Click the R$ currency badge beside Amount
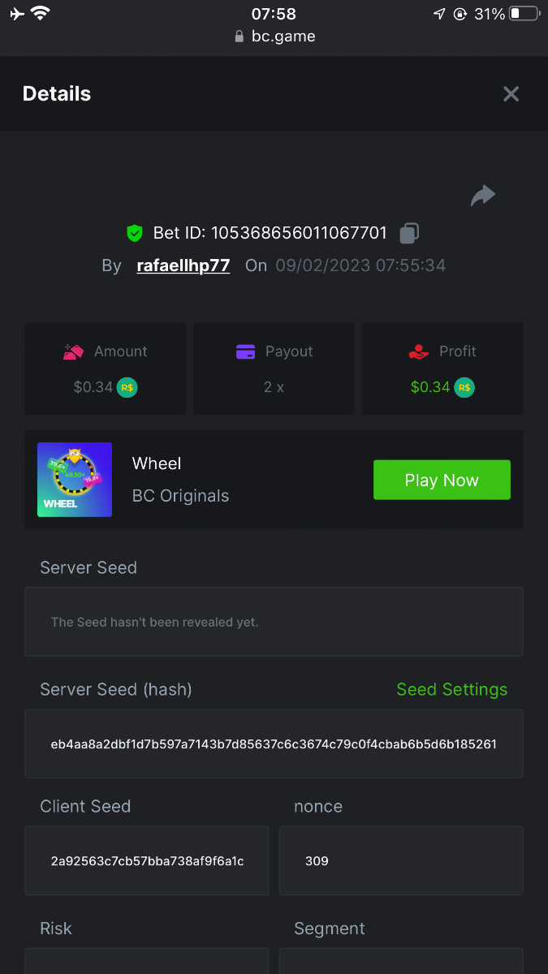The width and height of the screenshot is (548, 974). 127,387
